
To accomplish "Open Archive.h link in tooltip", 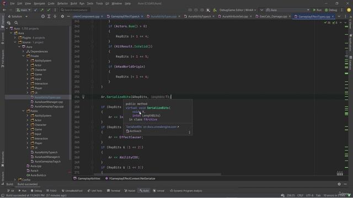I will tap(135, 131).
